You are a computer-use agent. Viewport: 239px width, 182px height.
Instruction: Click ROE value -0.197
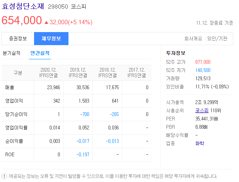click(83, 154)
